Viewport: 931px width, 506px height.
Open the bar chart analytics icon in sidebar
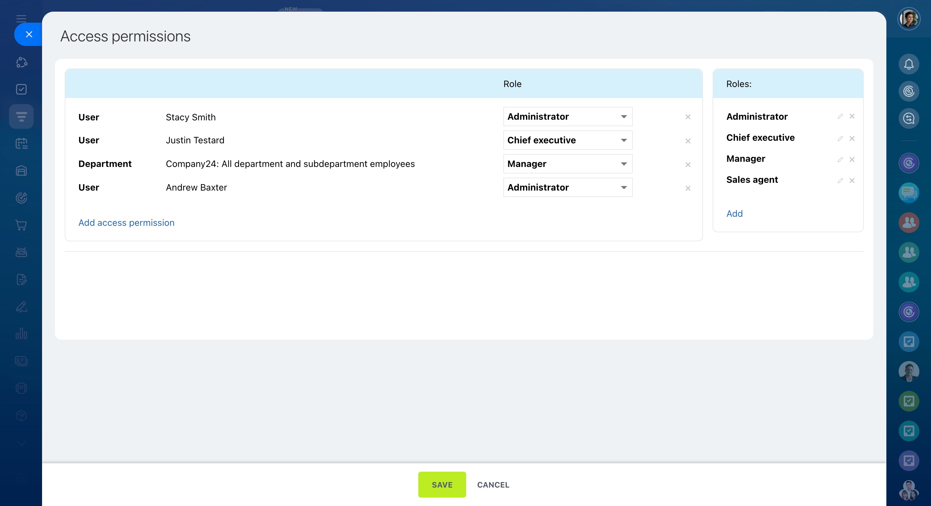[x=21, y=334]
